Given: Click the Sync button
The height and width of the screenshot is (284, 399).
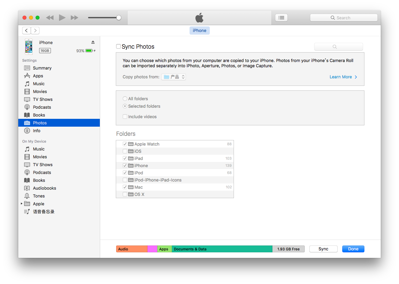Looking at the screenshot, I should (323, 249).
